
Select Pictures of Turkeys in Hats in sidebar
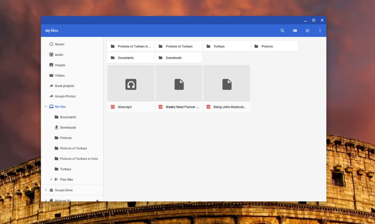point(79,159)
